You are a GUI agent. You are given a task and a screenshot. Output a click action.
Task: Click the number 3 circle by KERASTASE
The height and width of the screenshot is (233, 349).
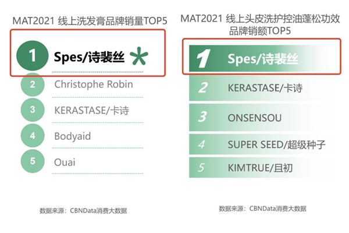33,110
